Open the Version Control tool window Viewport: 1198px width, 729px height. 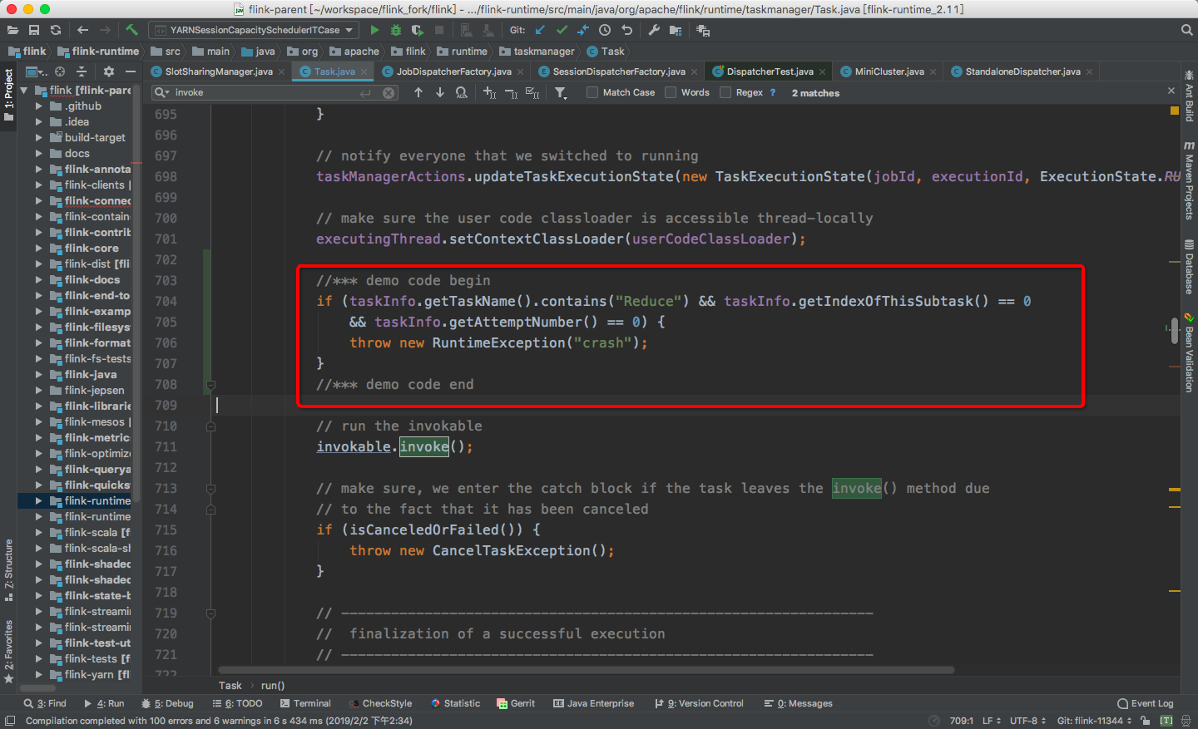[x=699, y=703]
